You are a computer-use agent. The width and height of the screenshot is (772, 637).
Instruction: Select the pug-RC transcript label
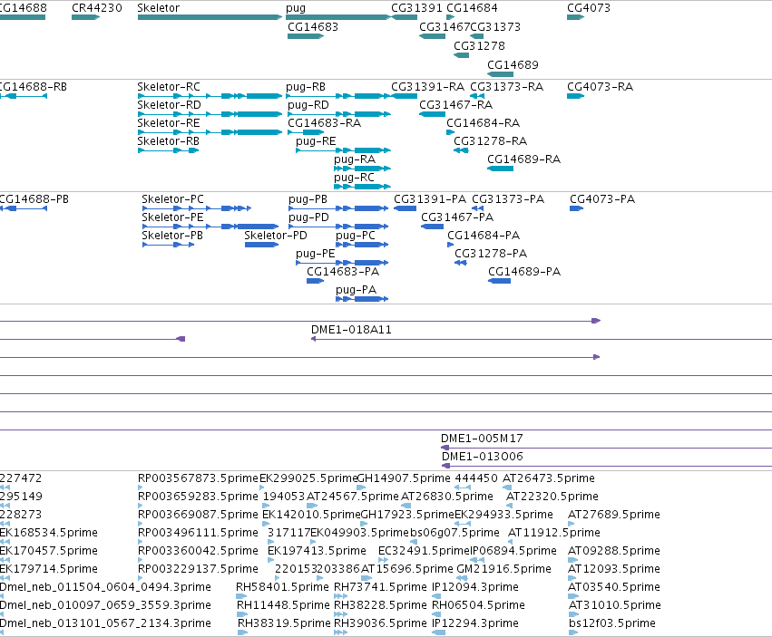tap(354, 178)
